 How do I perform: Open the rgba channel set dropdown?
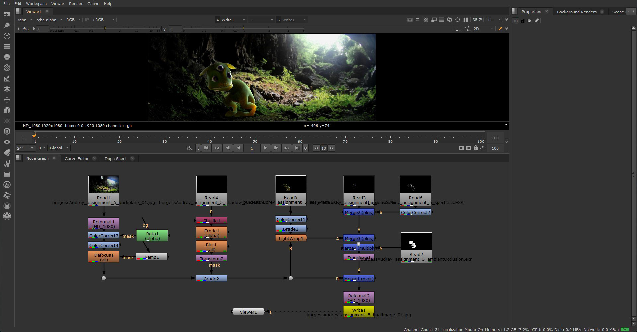(x=25, y=20)
